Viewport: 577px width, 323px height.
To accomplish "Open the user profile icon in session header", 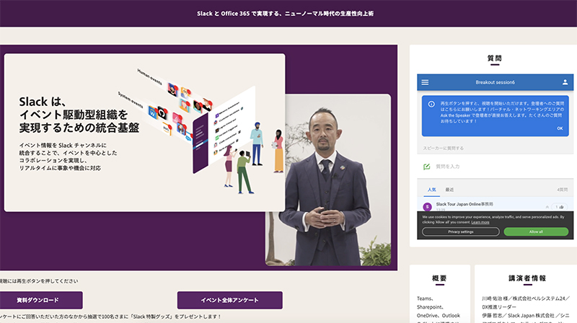I will pyautogui.click(x=565, y=82).
